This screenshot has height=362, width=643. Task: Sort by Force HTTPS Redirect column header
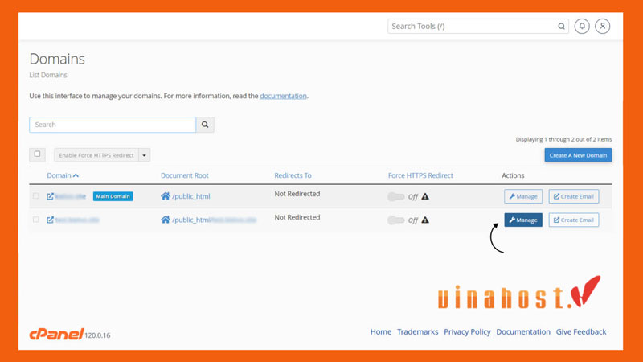(420, 175)
